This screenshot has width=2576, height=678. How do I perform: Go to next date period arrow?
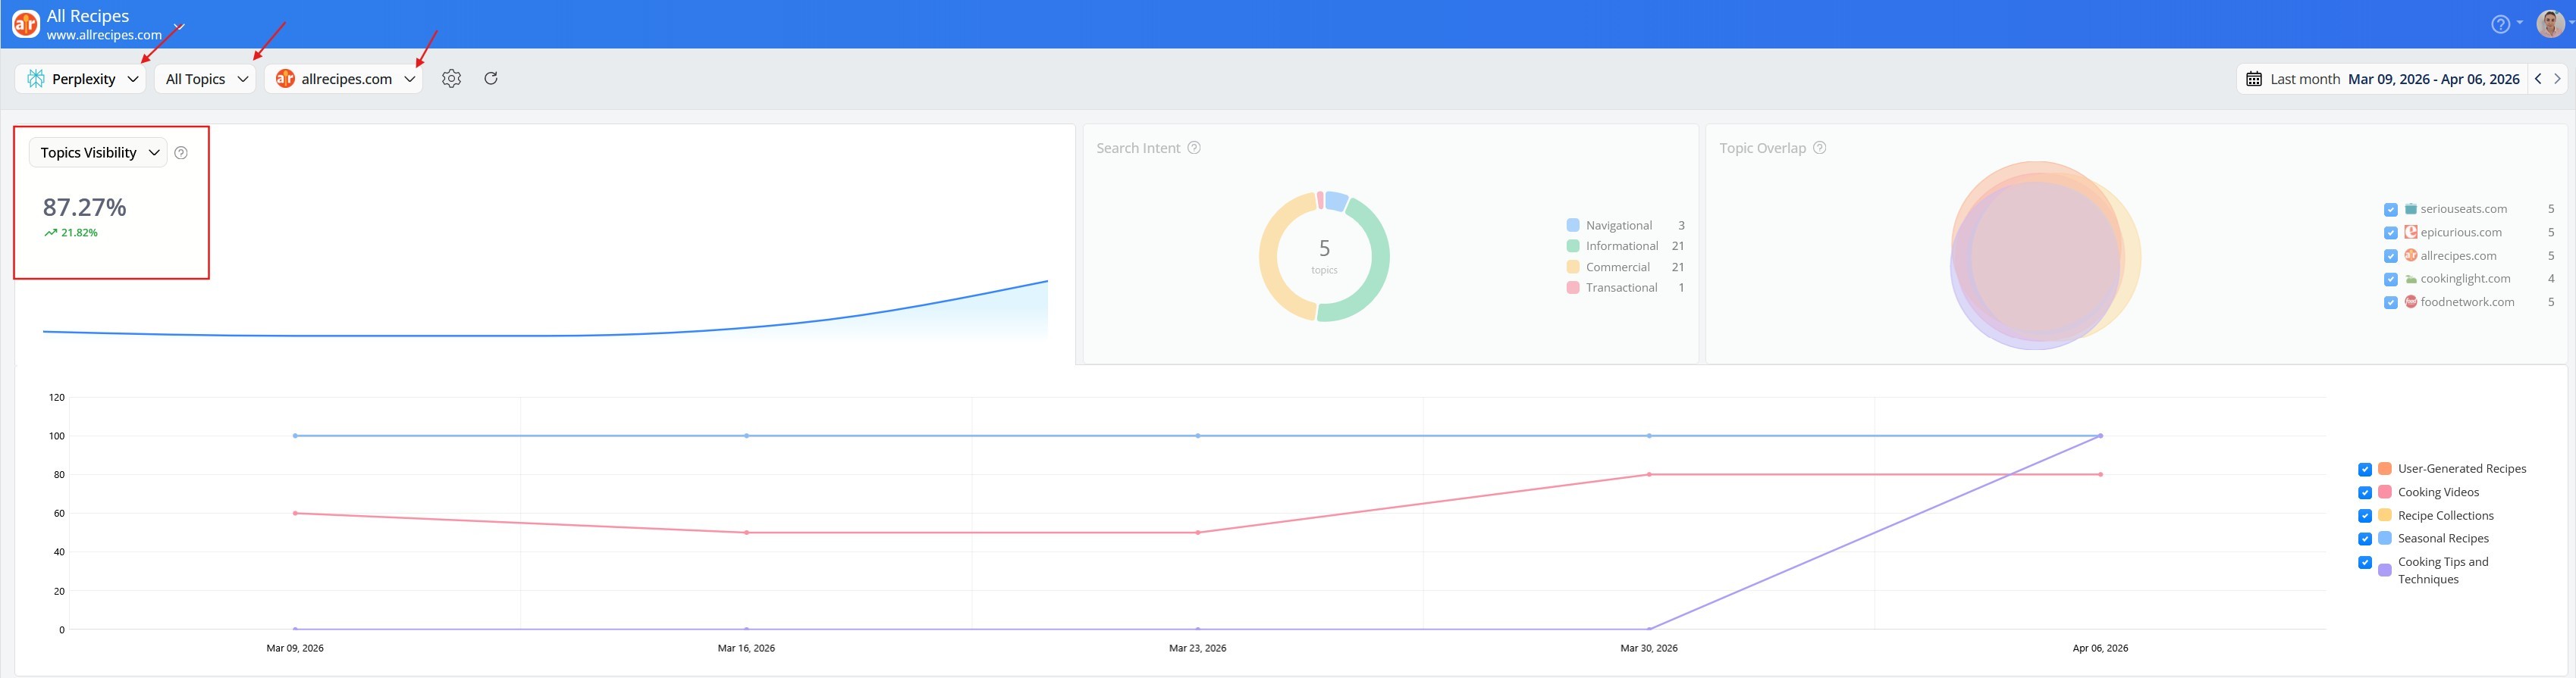click(x=2557, y=79)
